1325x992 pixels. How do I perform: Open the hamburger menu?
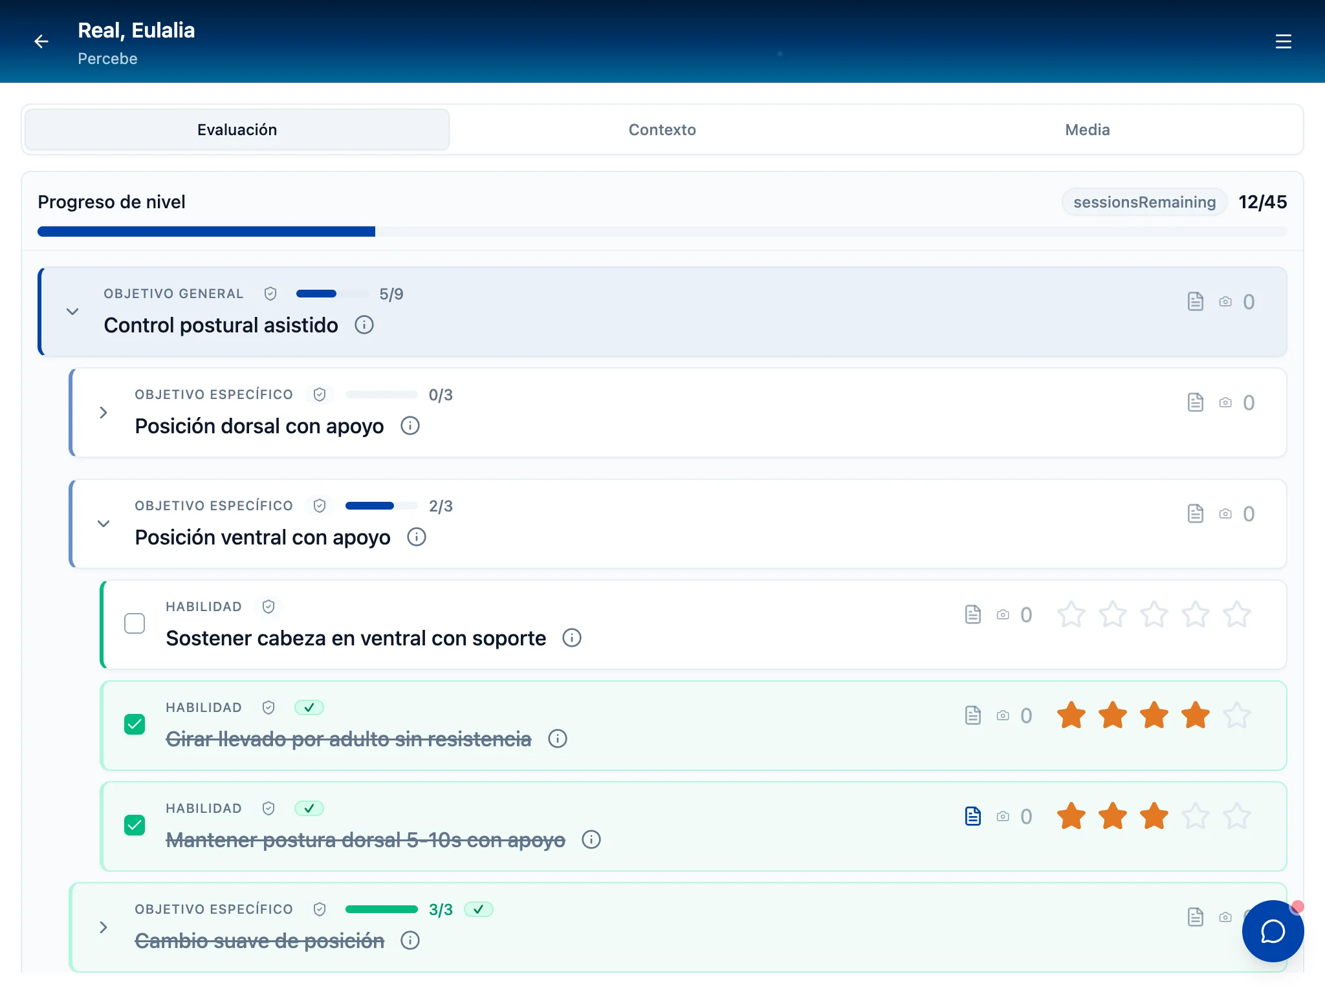coord(1283,41)
